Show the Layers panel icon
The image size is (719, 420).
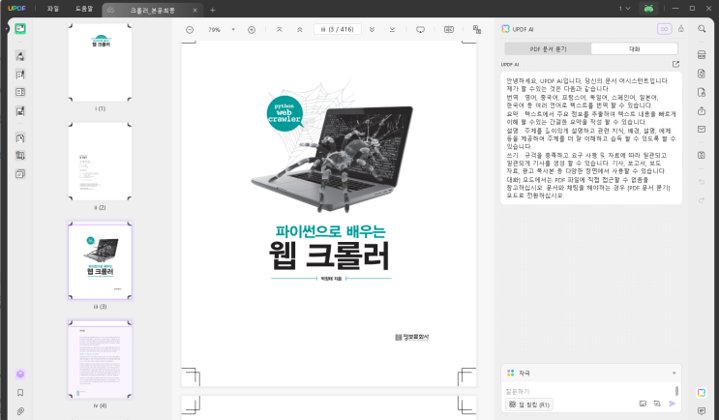tap(20, 375)
